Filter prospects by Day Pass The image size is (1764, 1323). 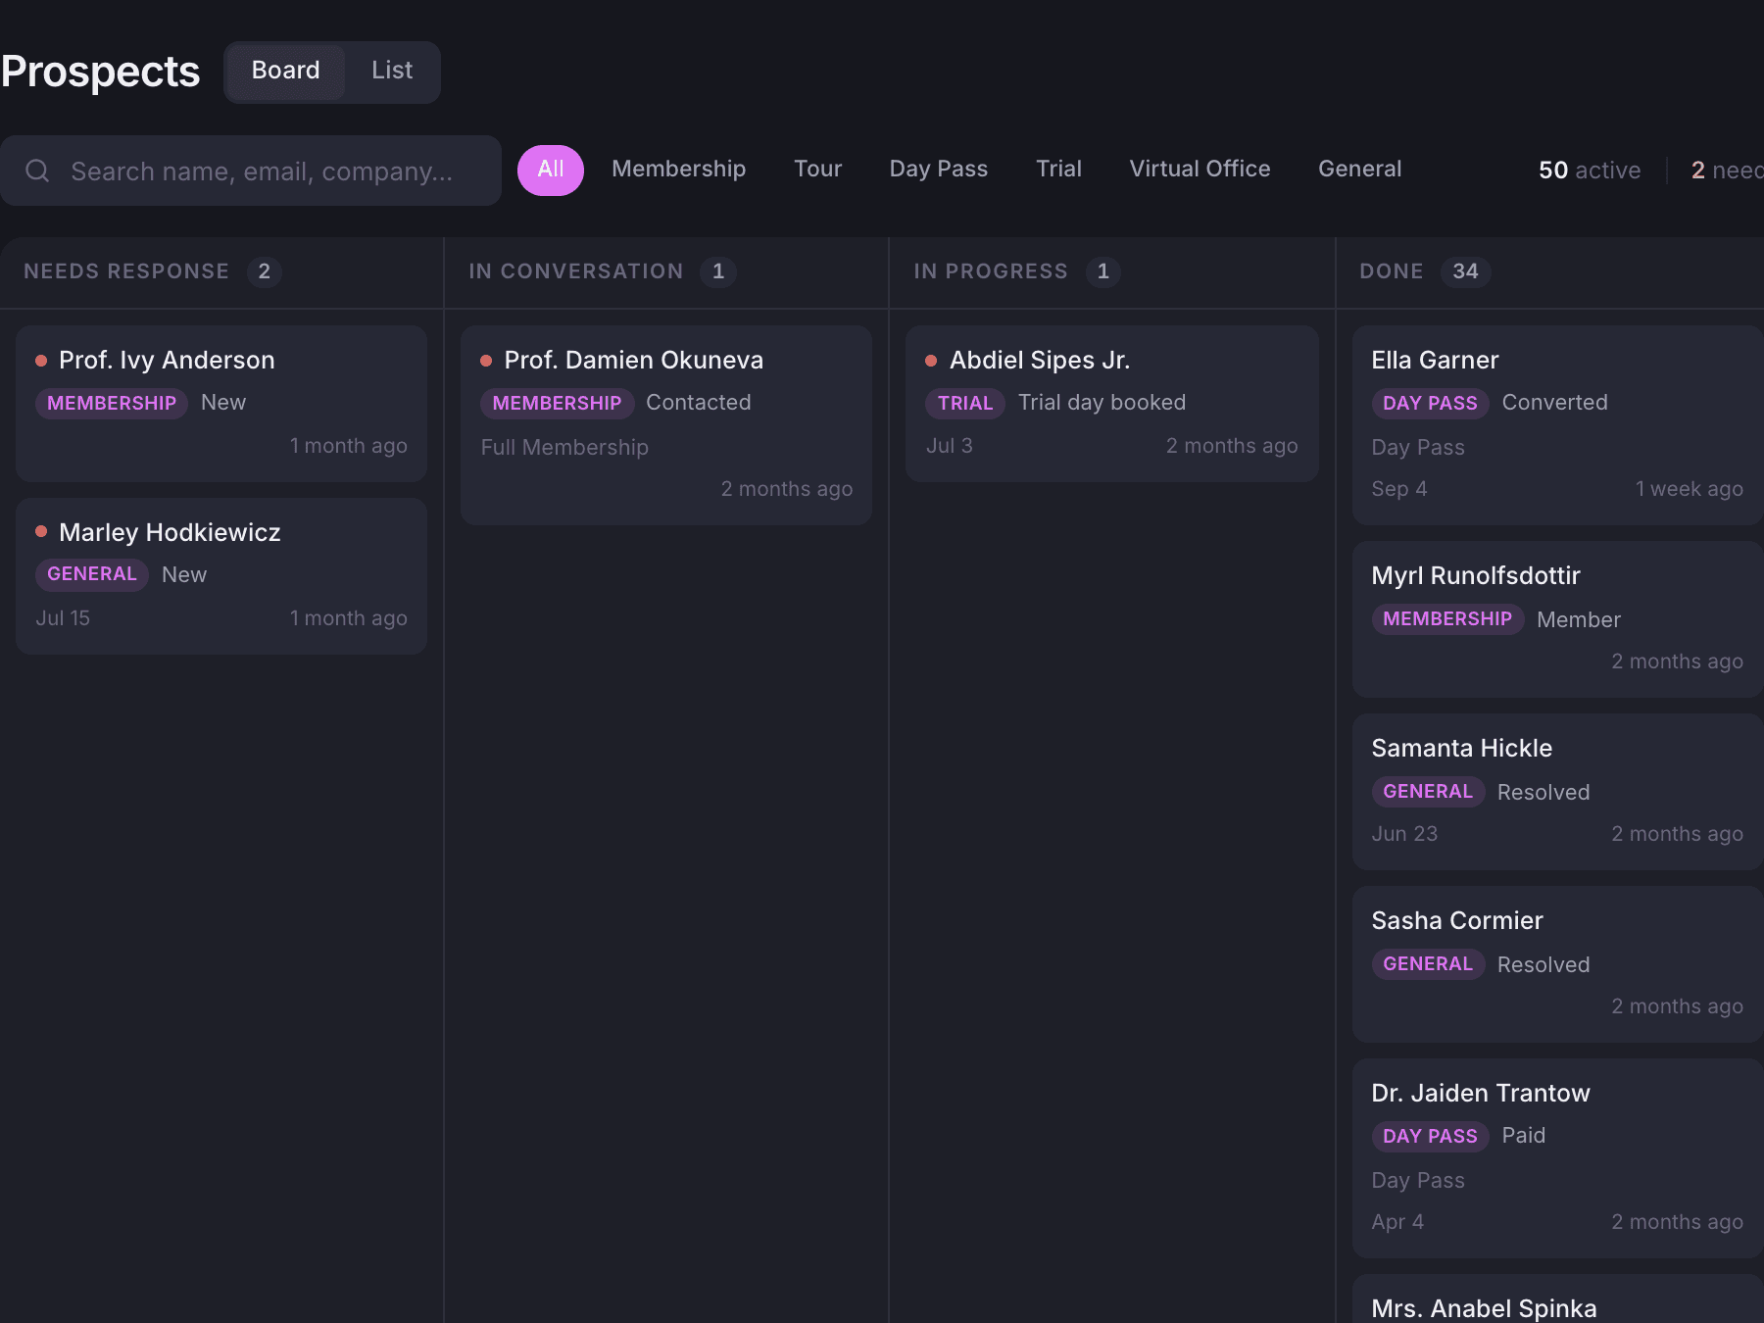[x=938, y=170]
